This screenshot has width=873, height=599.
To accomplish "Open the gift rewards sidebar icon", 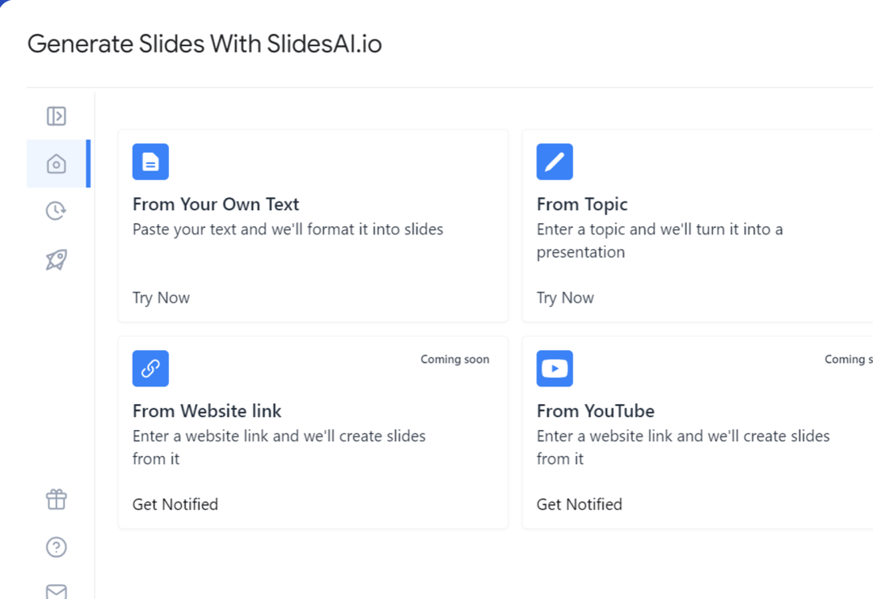I will click(x=57, y=500).
